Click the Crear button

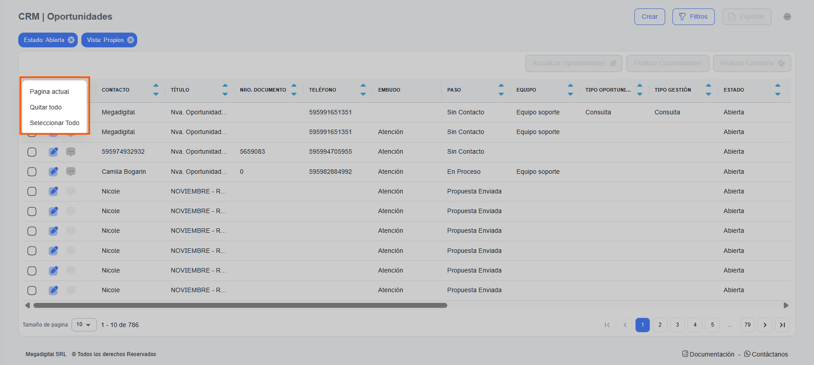[x=649, y=17]
